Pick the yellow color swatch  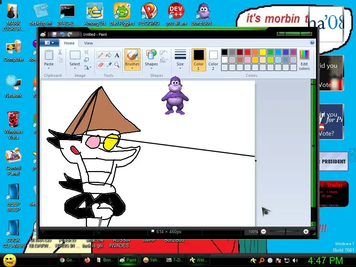[x=263, y=52]
